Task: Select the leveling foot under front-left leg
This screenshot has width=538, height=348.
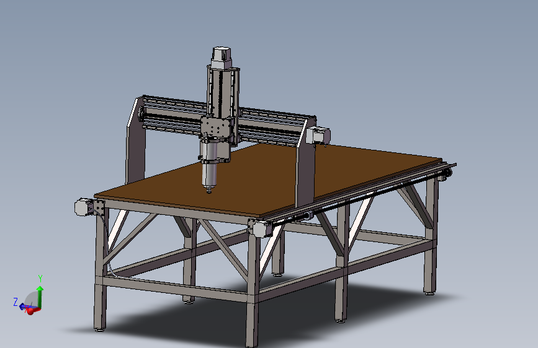Action: point(99,330)
